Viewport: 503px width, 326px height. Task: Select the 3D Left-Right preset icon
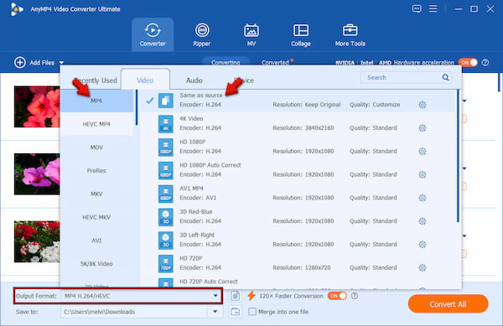[x=165, y=240]
